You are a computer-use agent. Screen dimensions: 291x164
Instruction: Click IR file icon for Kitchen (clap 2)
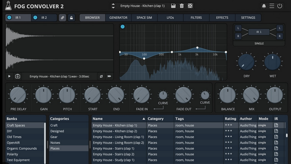276,131
